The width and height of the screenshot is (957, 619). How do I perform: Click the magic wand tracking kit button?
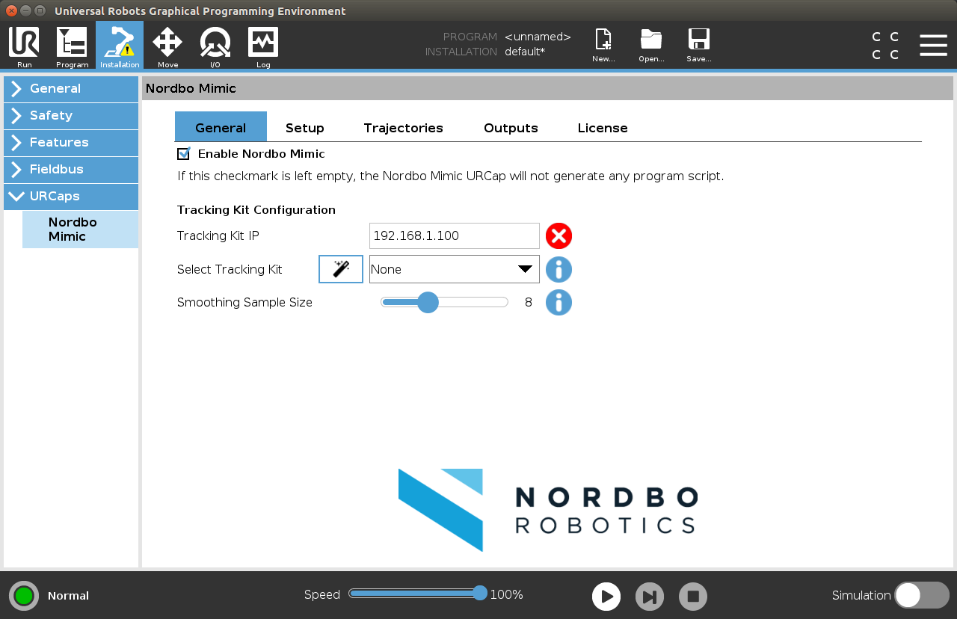point(341,269)
